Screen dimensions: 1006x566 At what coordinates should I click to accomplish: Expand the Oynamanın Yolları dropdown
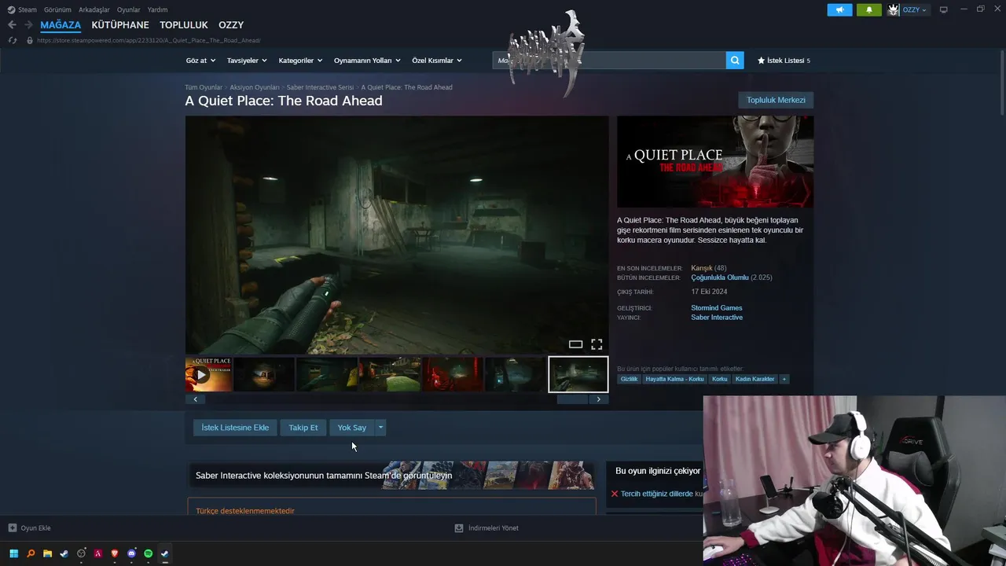click(x=367, y=61)
